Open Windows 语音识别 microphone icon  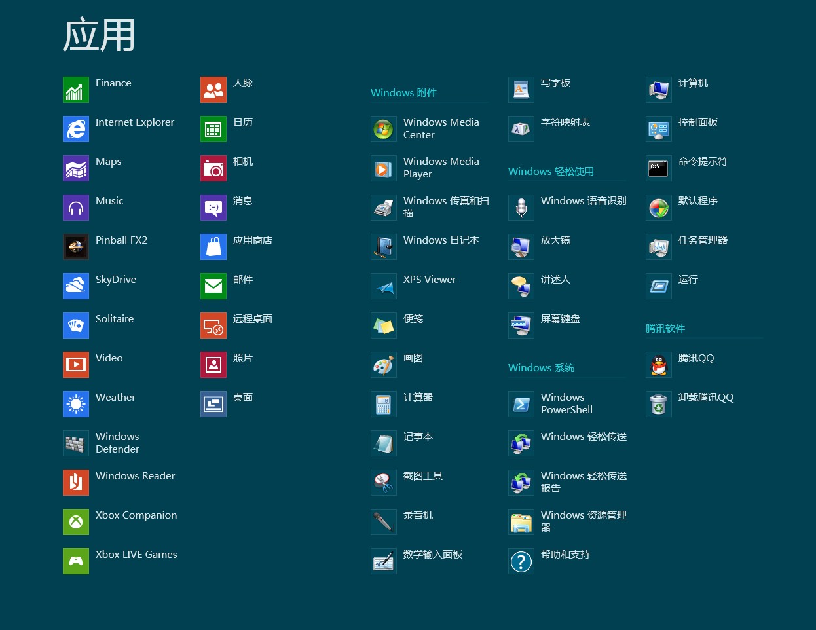tap(521, 208)
